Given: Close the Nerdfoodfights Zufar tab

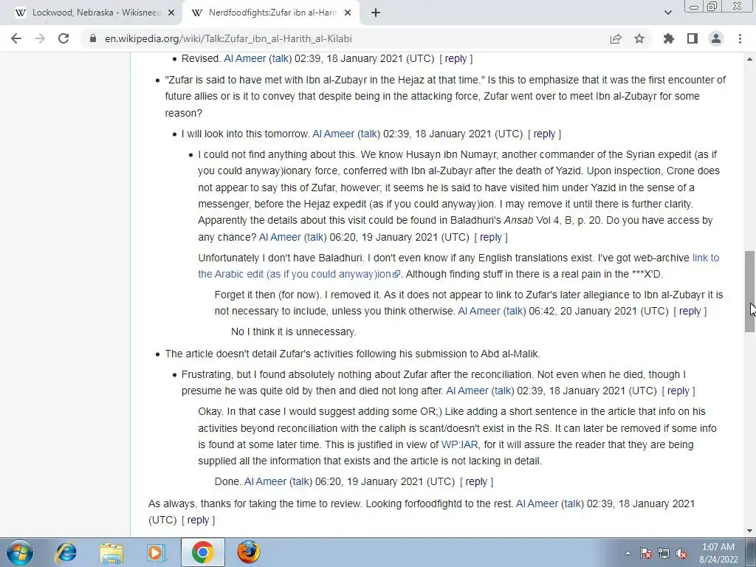Looking at the screenshot, I should tap(348, 13).
